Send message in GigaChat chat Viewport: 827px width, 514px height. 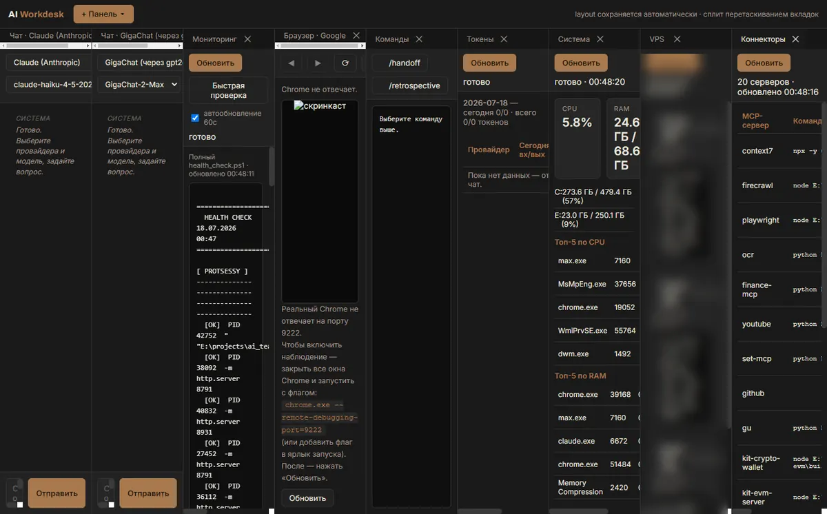pyautogui.click(x=148, y=493)
